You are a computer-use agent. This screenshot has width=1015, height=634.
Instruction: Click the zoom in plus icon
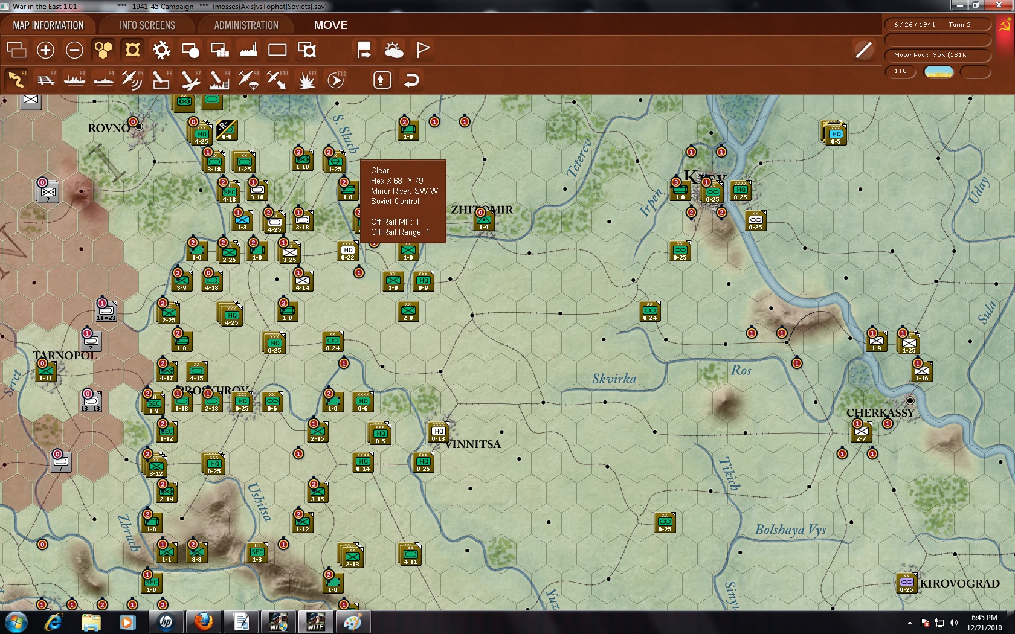(x=45, y=50)
